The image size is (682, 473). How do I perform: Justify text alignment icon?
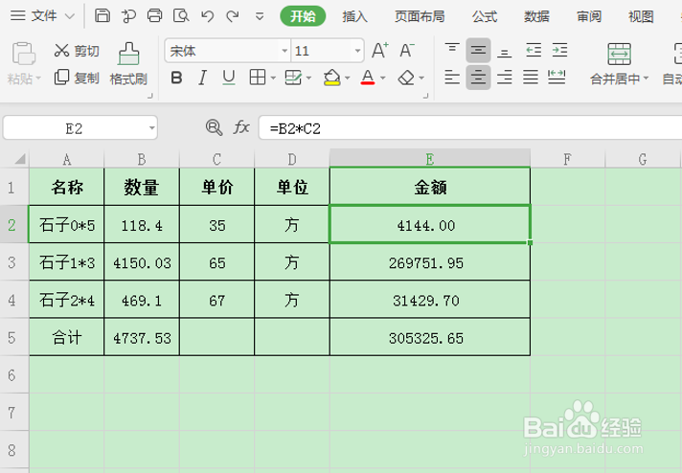pos(531,78)
